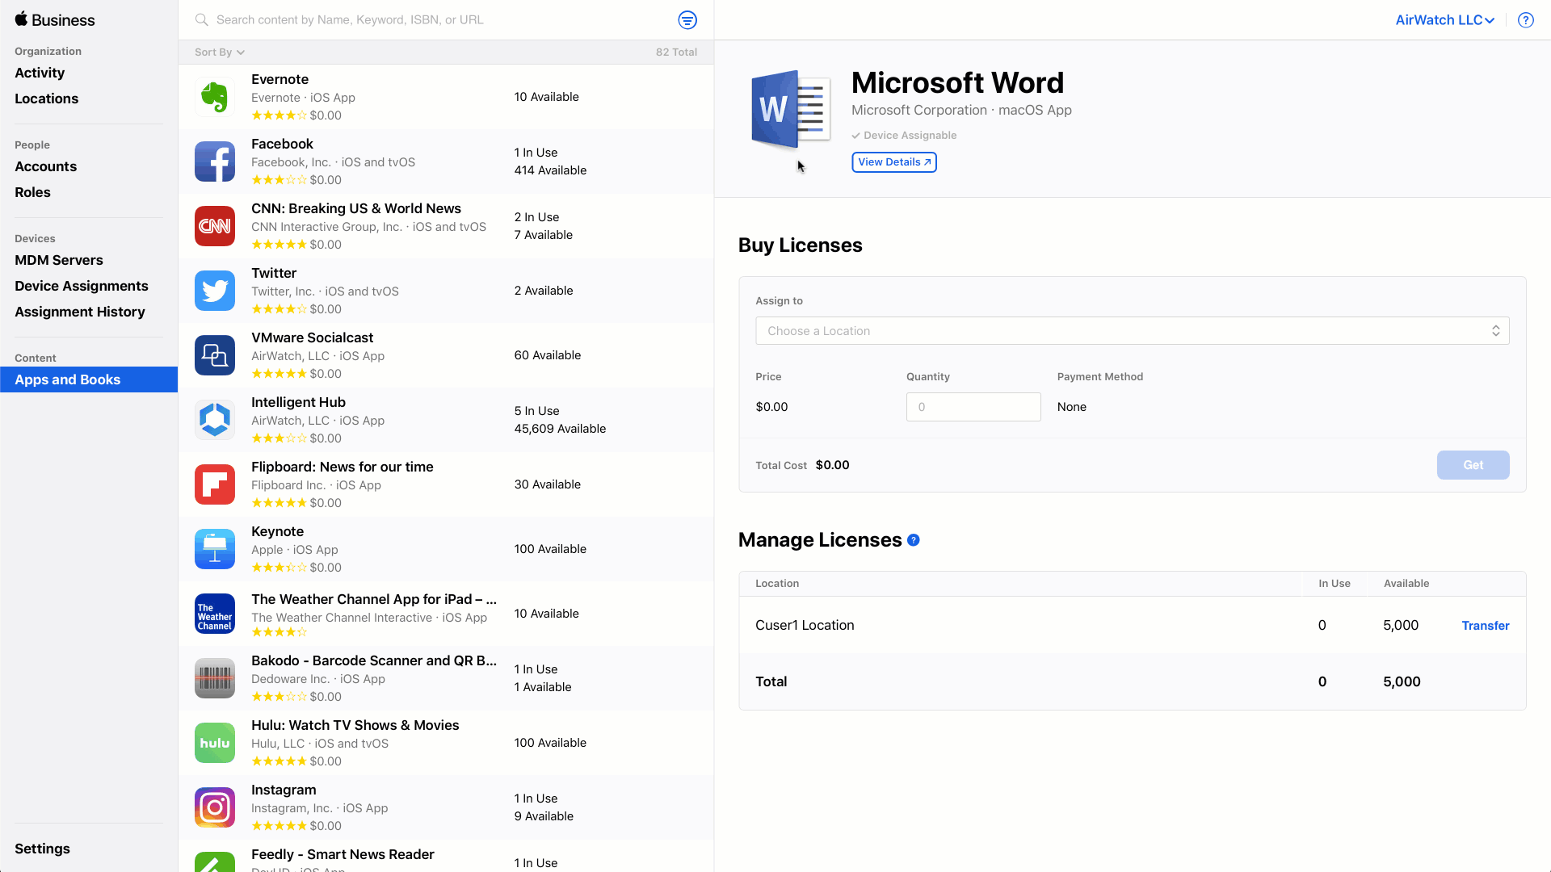The height and width of the screenshot is (872, 1551).
Task: Expand the Sort By dropdown
Action: 219,52
